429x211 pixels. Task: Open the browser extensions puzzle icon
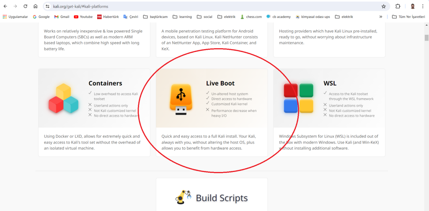398,6
